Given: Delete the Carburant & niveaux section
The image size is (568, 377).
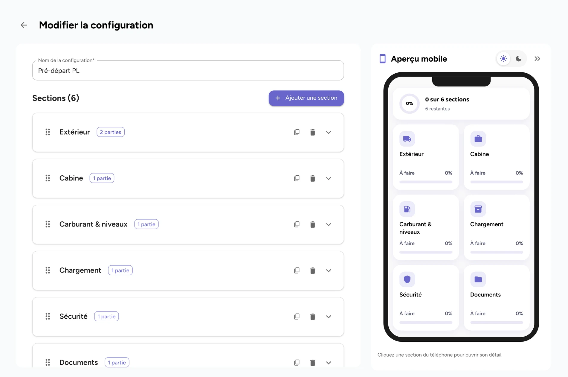Looking at the screenshot, I should (313, 224).
